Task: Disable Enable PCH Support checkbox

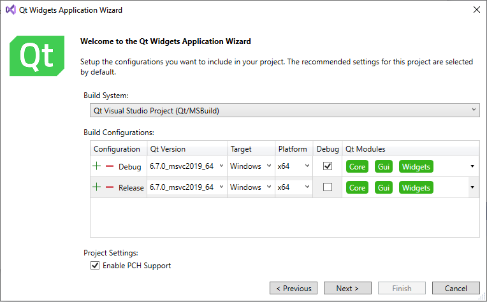Action: [x=95, y=266]
